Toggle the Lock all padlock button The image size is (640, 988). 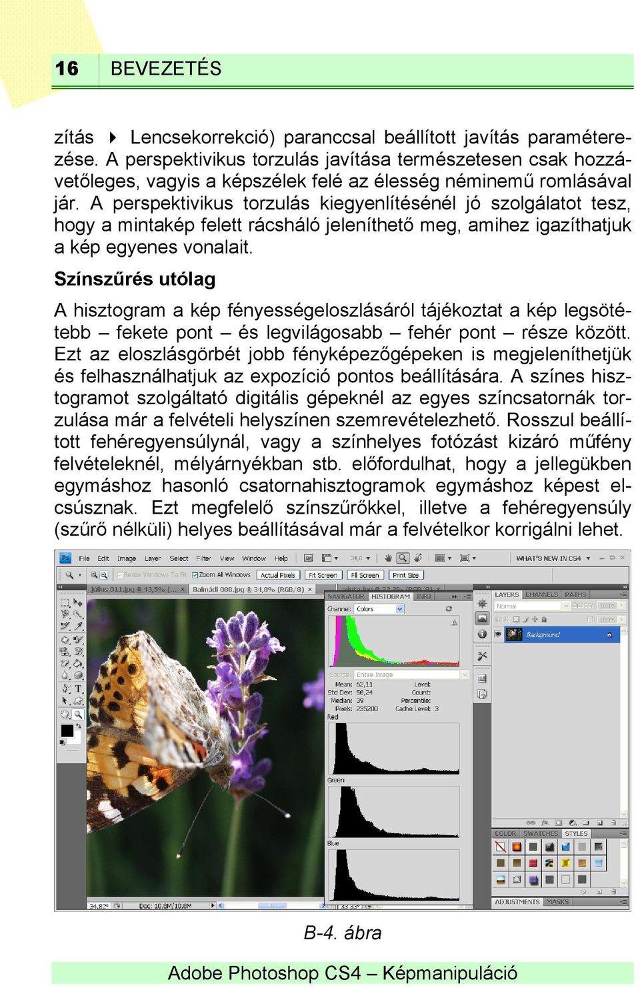(545, 620)
